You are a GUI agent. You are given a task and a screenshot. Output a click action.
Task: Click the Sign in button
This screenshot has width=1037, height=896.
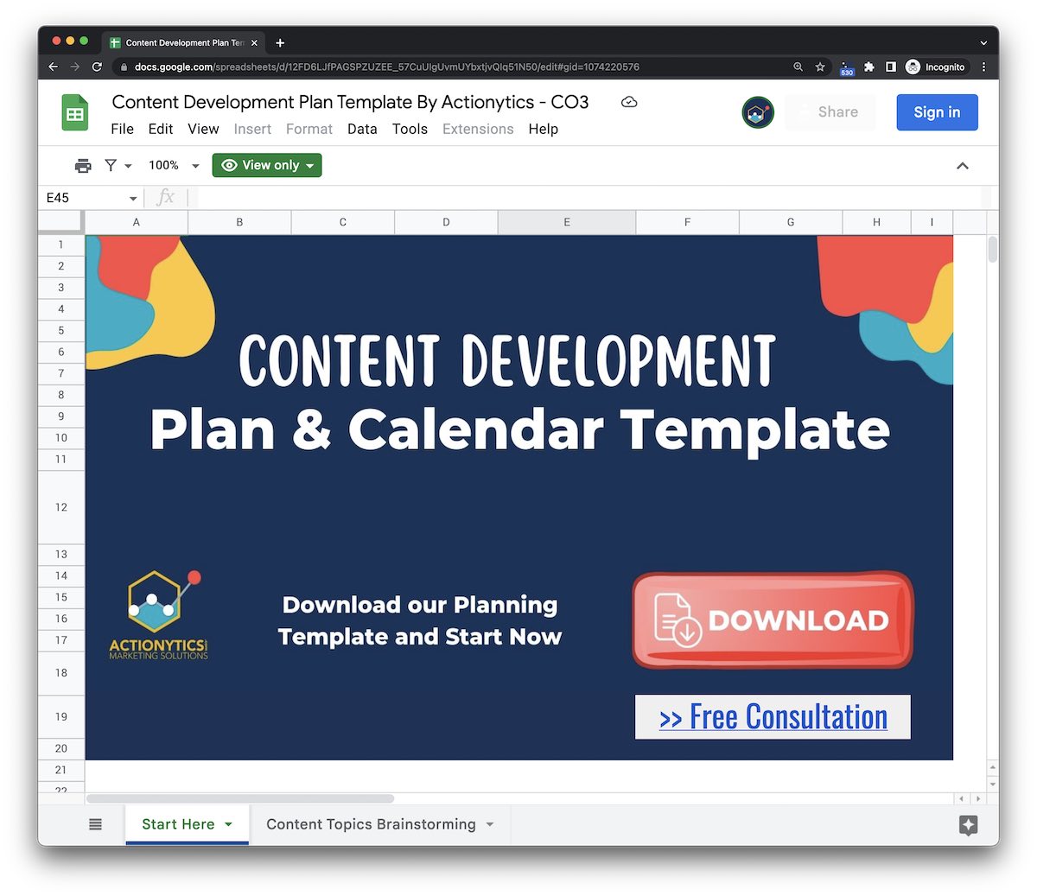[937, 112]
